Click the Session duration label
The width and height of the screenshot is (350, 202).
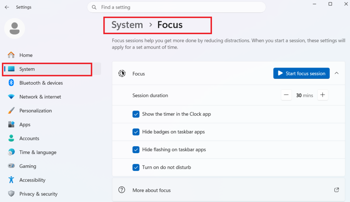pyautogui.click(x=150, y=96)
